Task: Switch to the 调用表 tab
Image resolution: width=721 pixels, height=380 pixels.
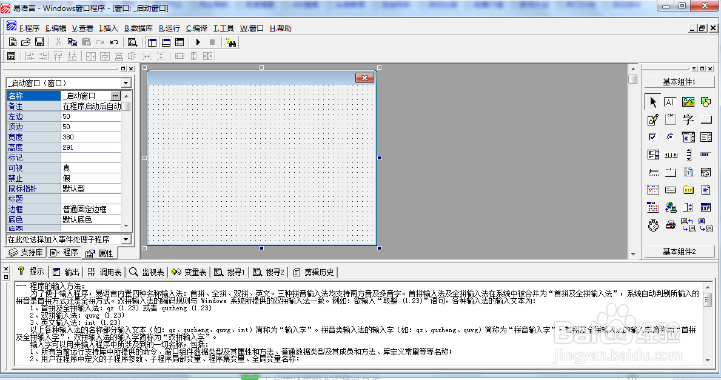Action: click(105, 272)
